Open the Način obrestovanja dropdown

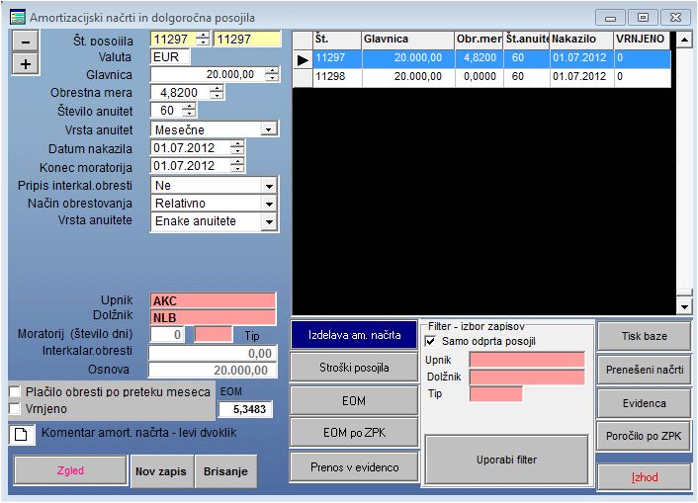268,204
